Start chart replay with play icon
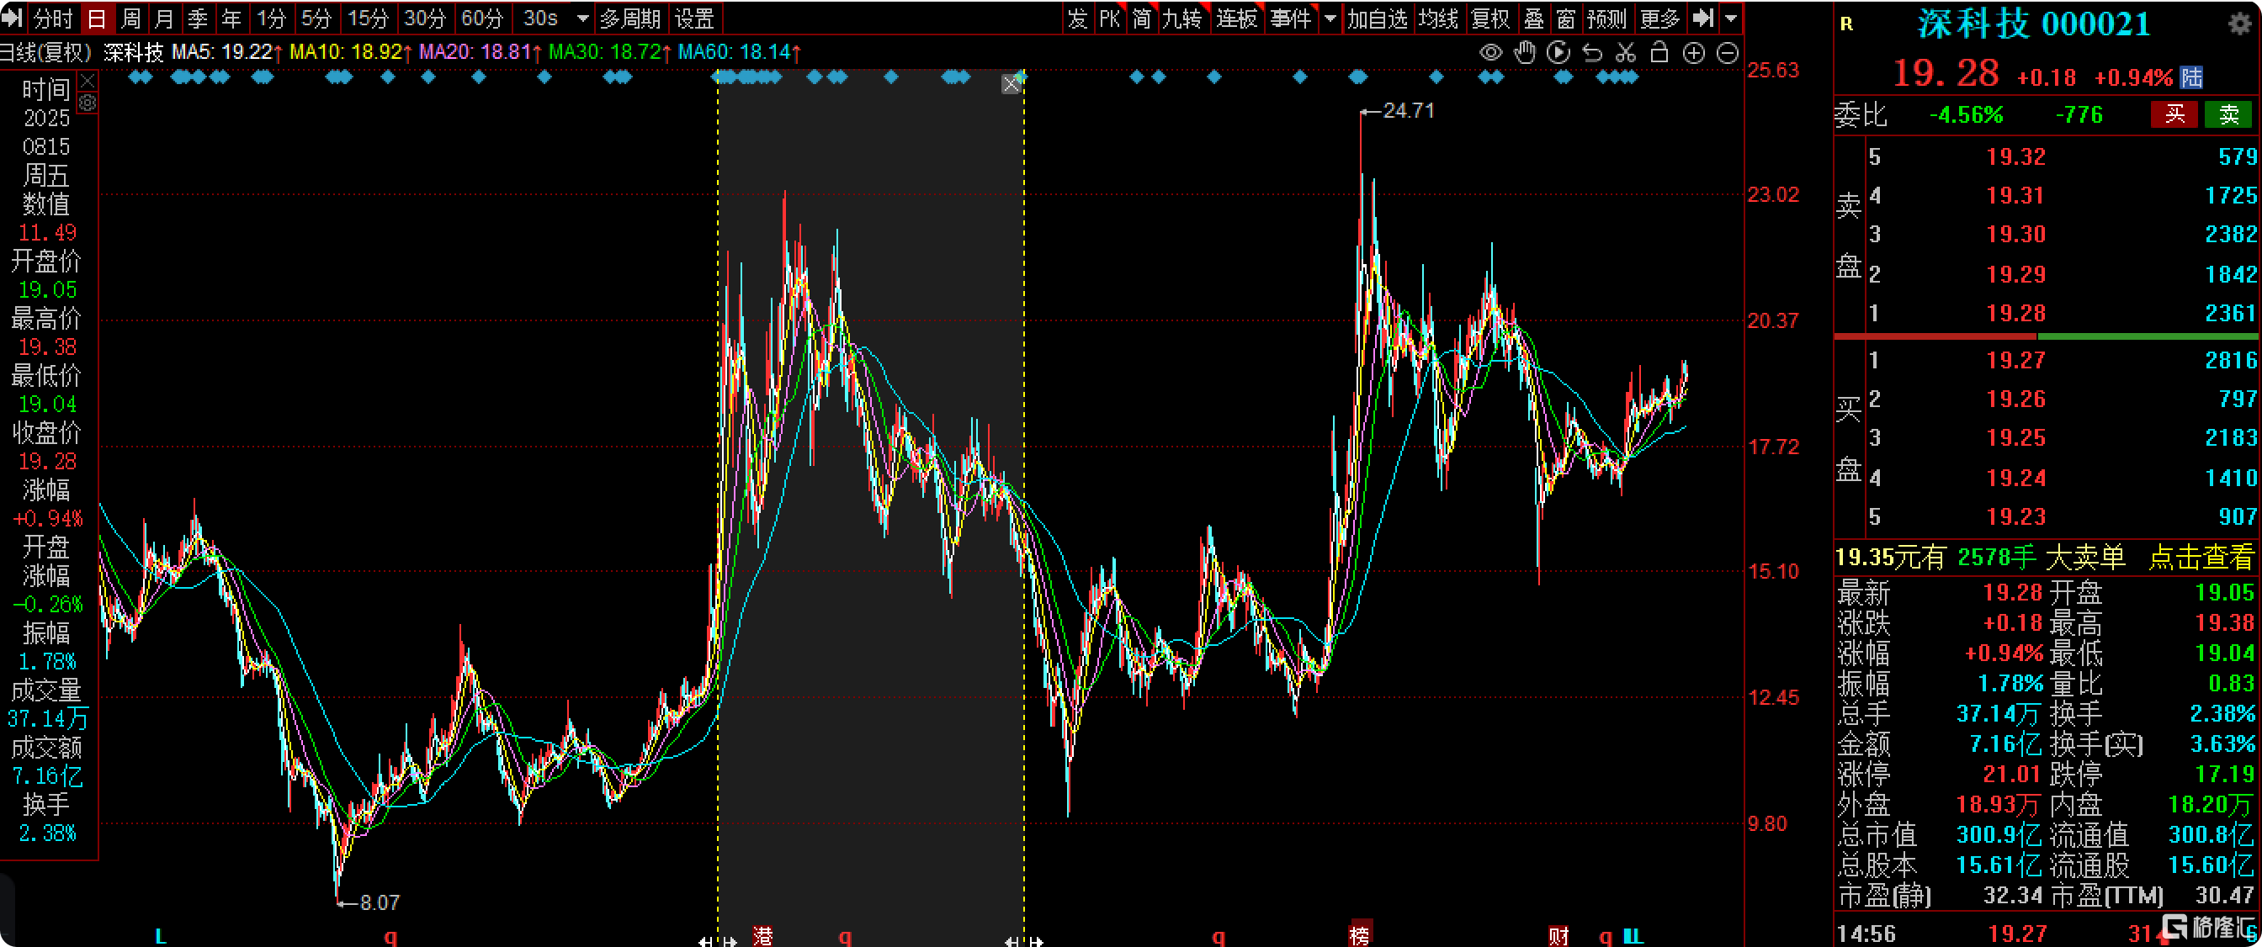 (1558, 53)
